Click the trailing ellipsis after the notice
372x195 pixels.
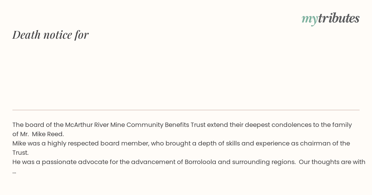tap(14, 172)
